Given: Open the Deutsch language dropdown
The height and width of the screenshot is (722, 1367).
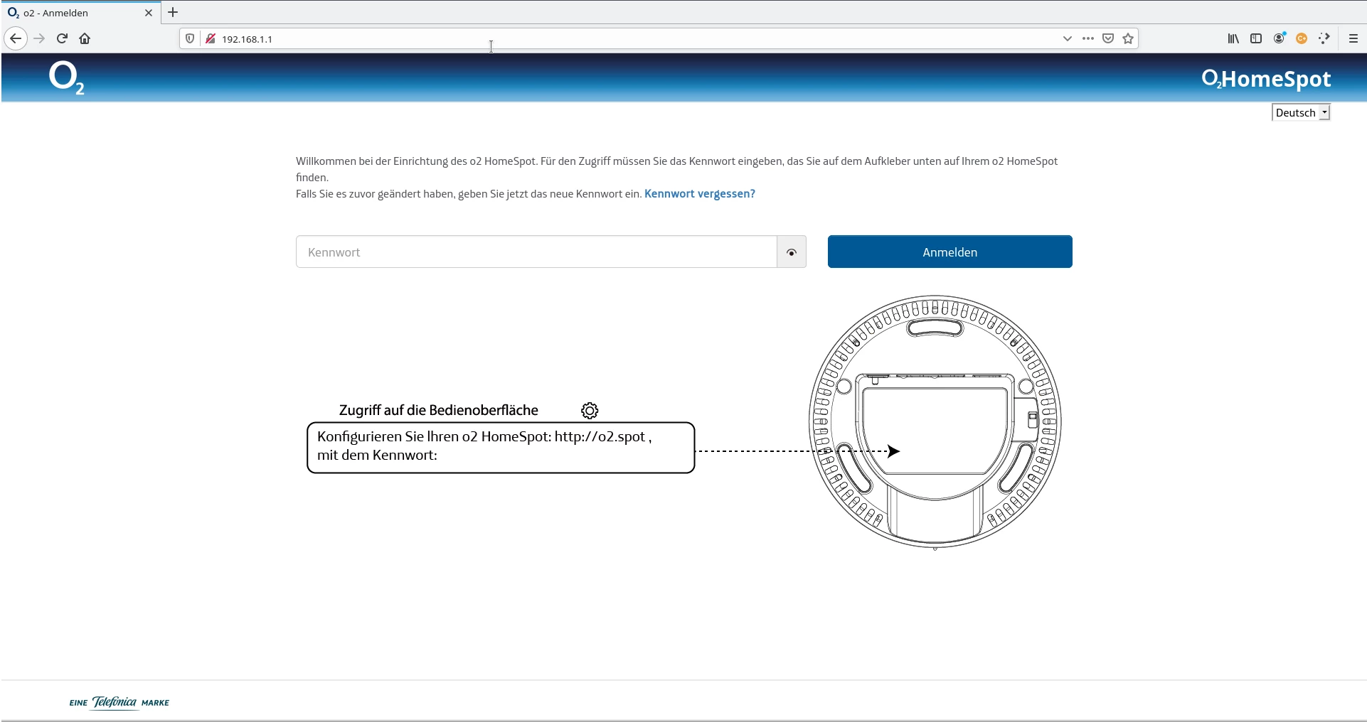Looking at the screenshot, I should pyautogui.click(x=1301, y=112).
